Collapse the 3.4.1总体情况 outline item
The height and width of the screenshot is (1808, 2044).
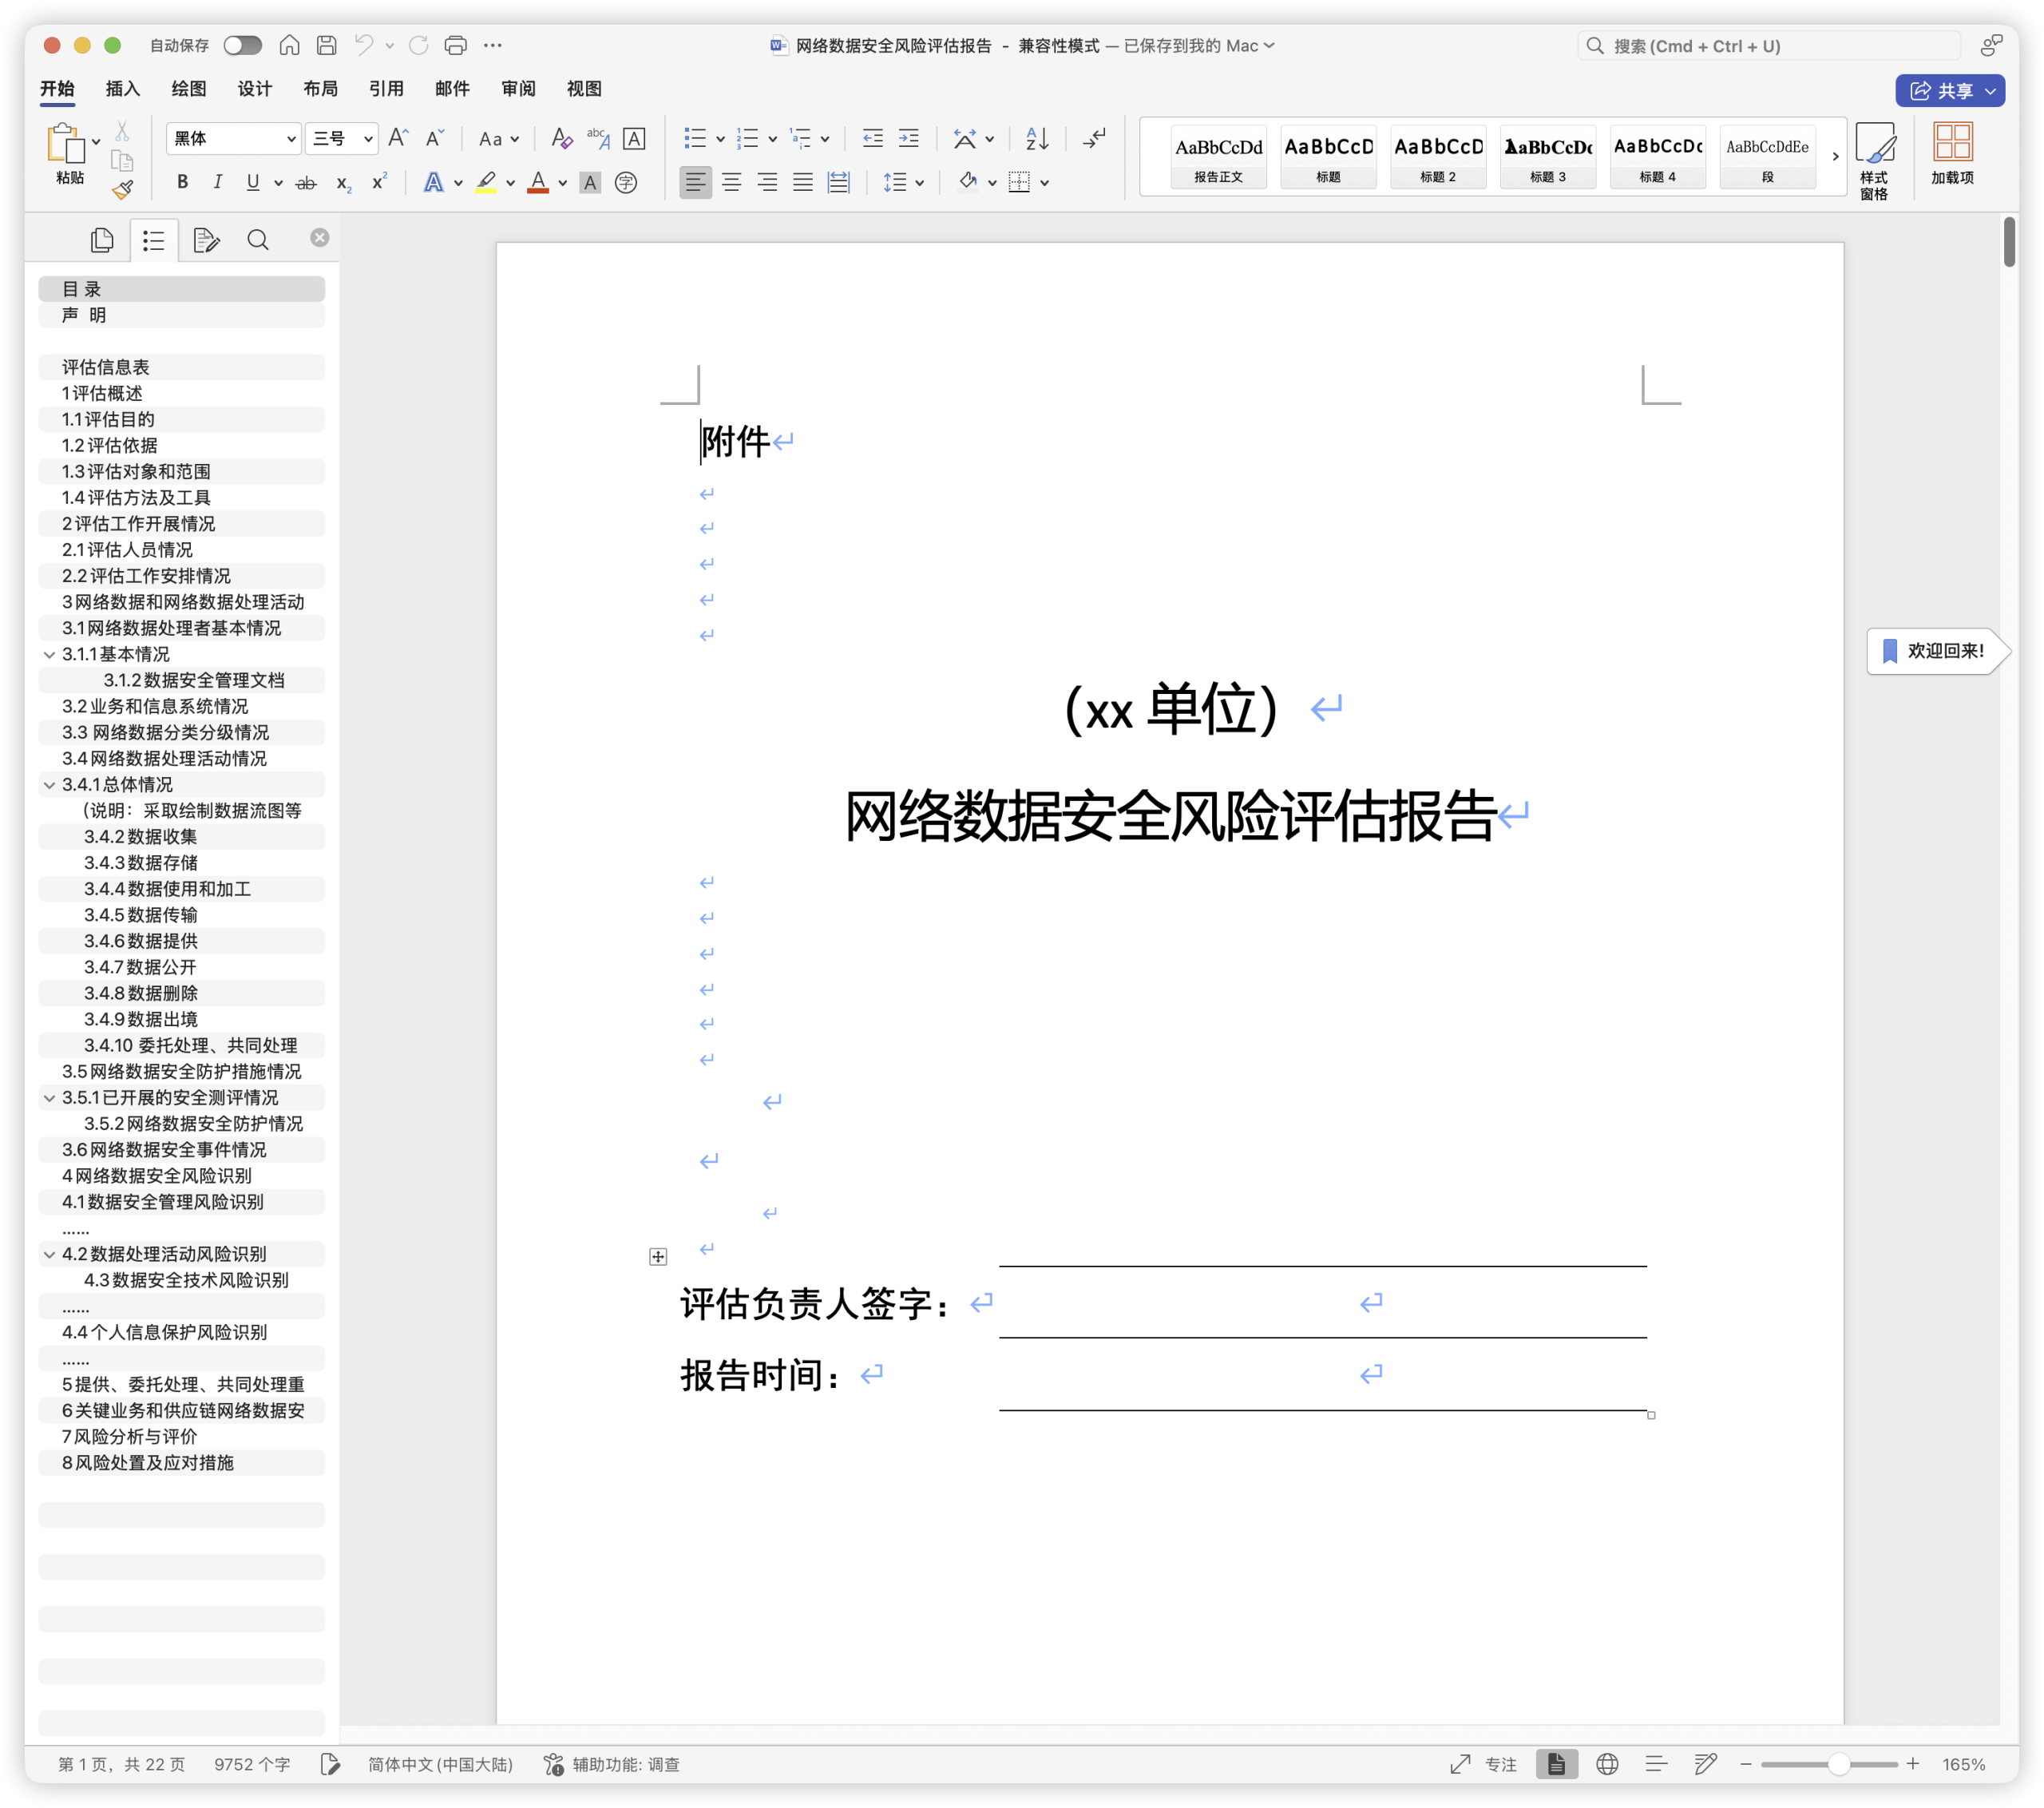49,785
